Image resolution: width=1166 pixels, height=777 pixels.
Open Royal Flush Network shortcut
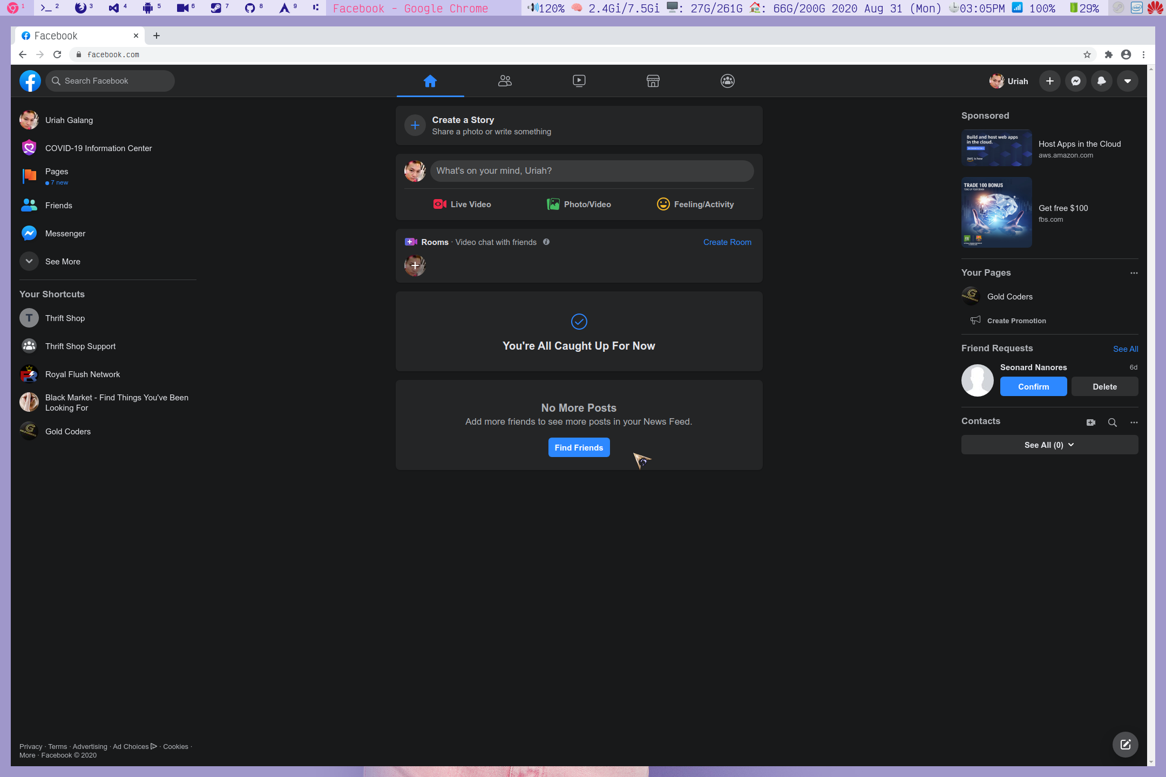coord(108,374)
